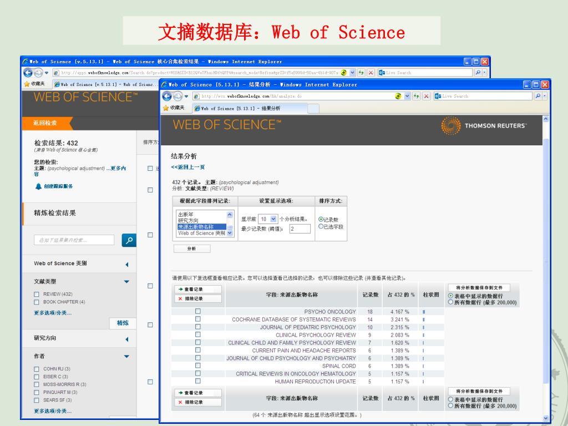Check the BOOK CHAPTER (4) filter
568x426 pixels.
click(36, 302)
